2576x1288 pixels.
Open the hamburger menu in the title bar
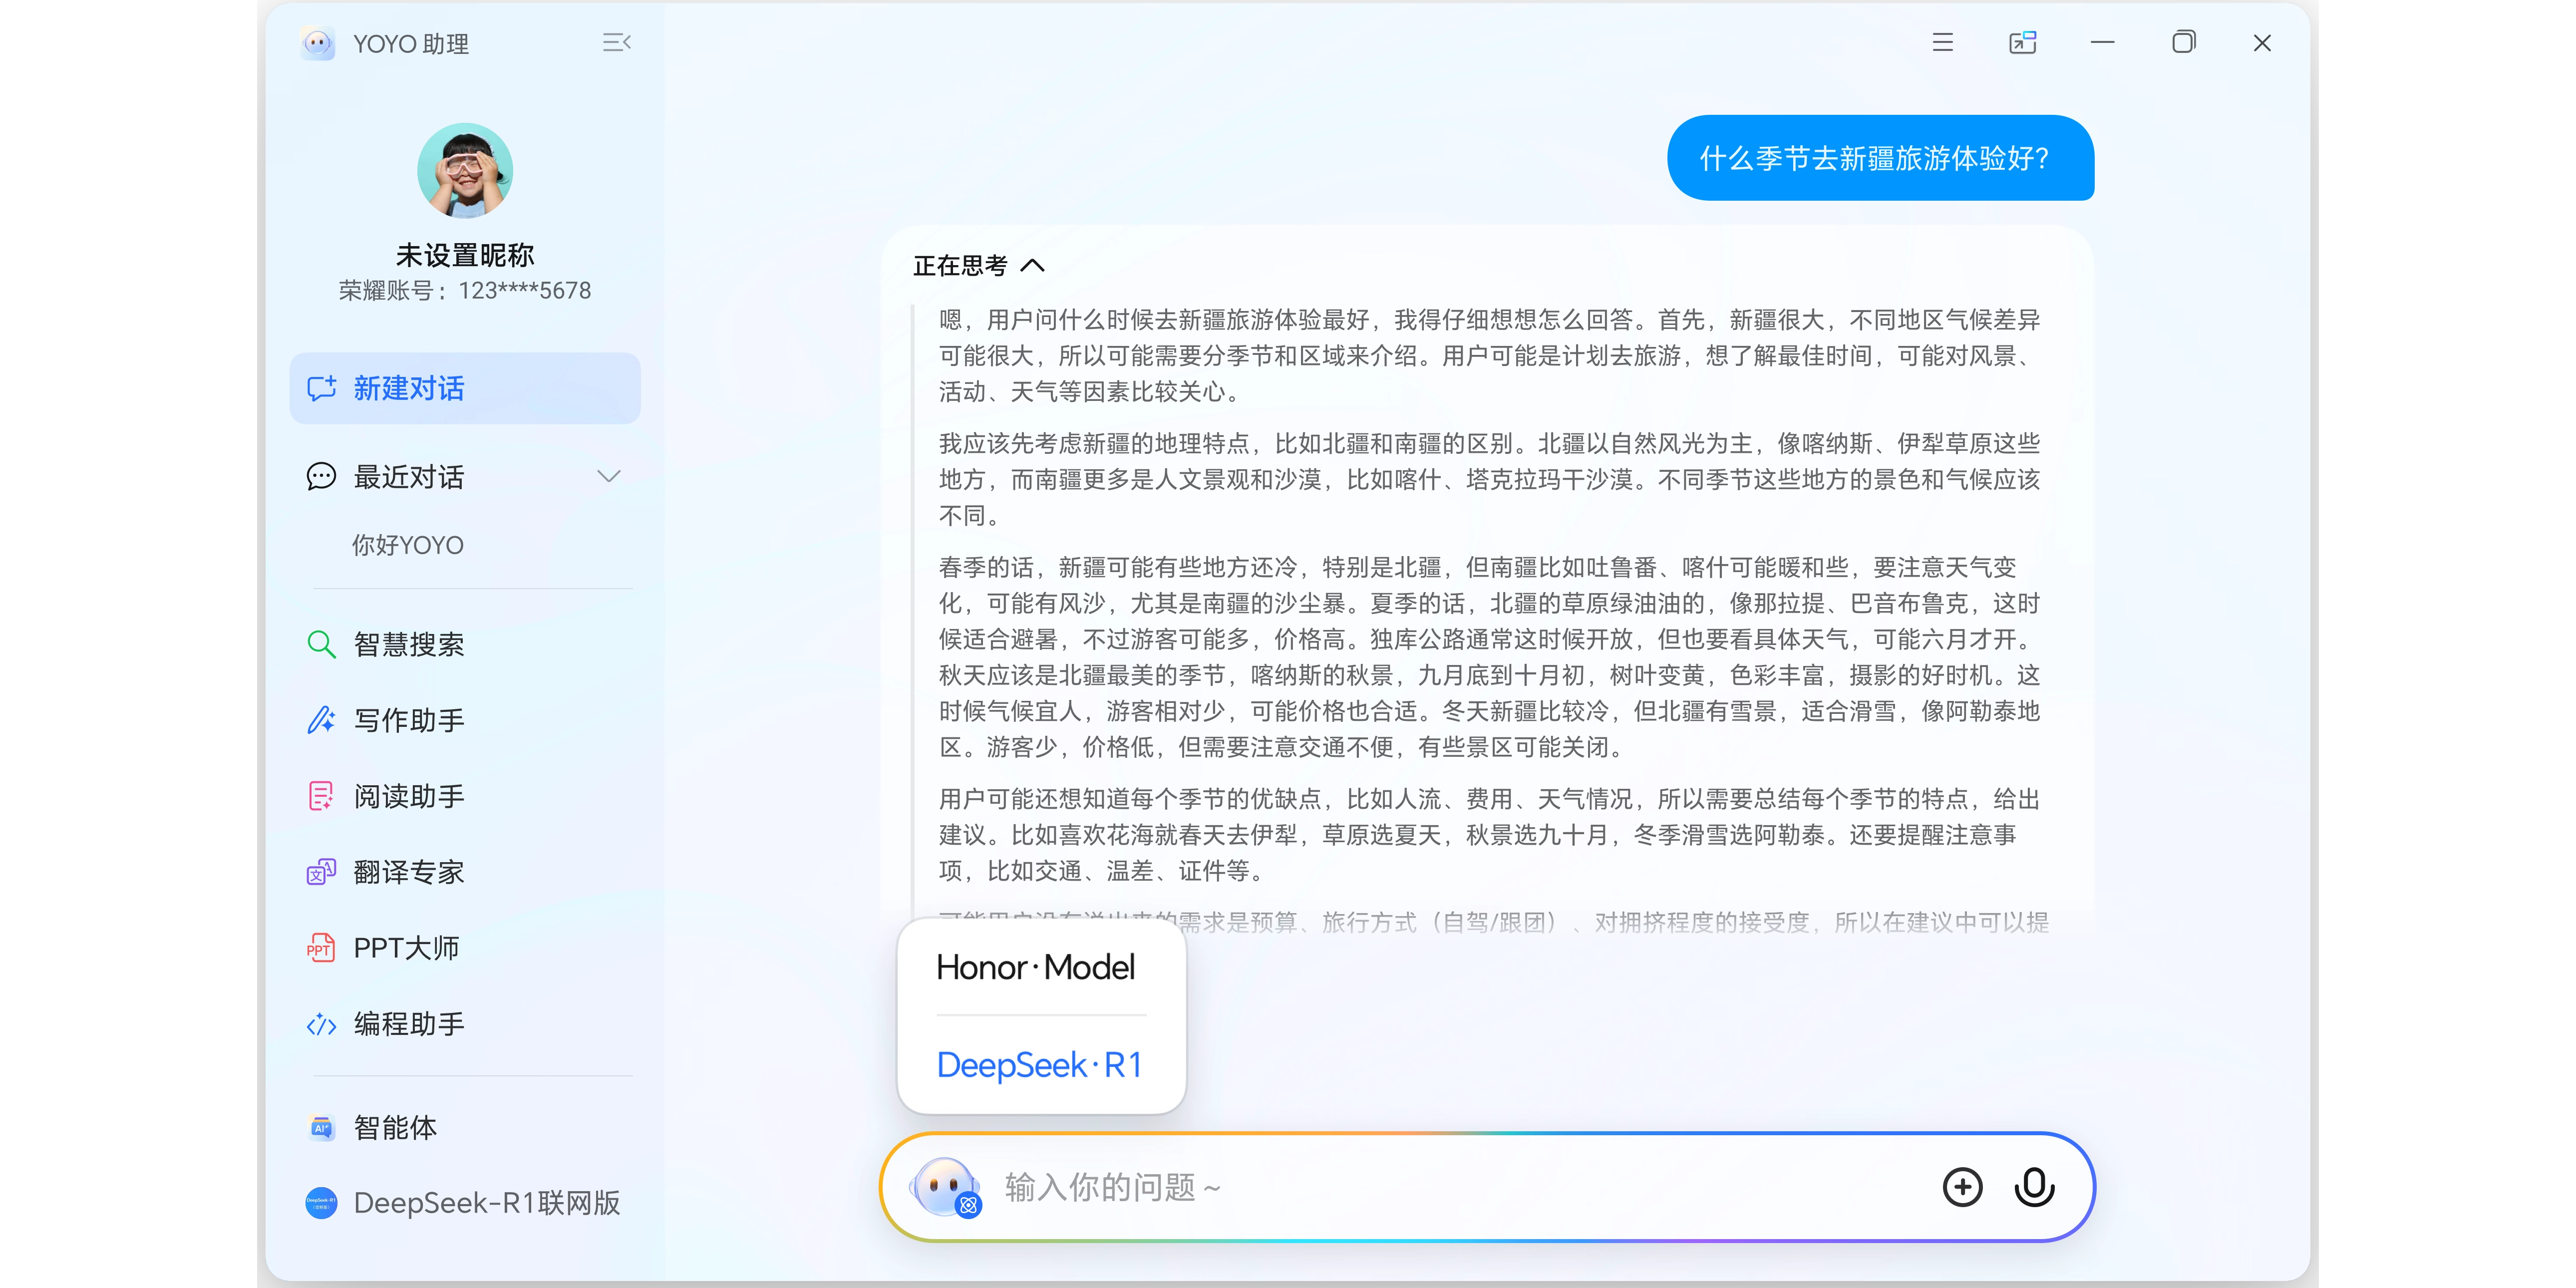click(1942, 43)
